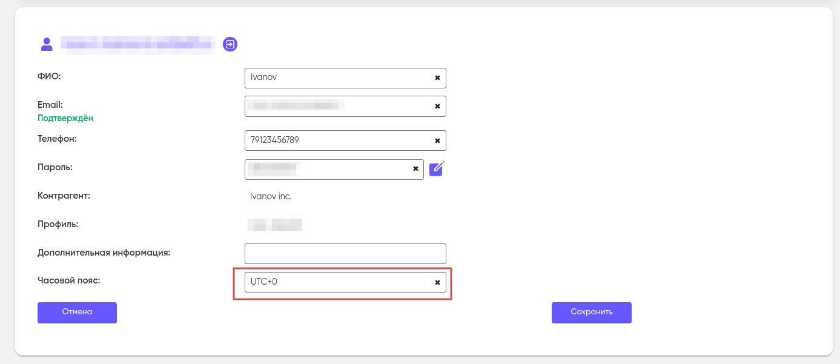This screenshot has height=364, width=840.
Task: Focus the Дополнительная информация empty field
Action: [345, 254]
